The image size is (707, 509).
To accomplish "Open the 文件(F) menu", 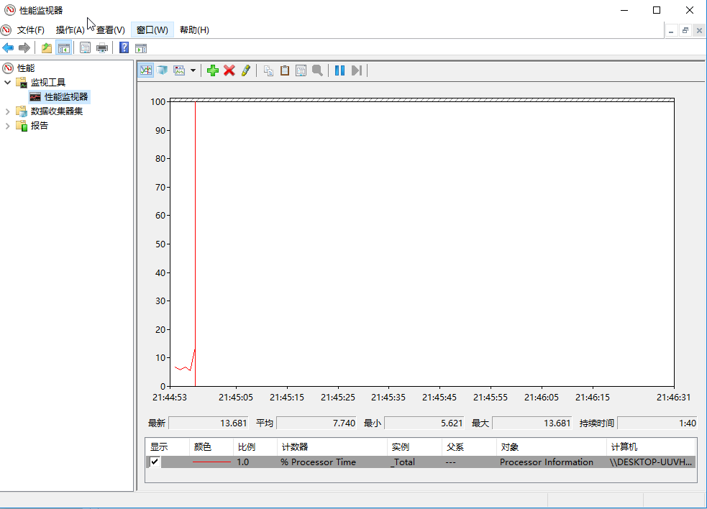I will pyautogui.click(x=31, y=30).
